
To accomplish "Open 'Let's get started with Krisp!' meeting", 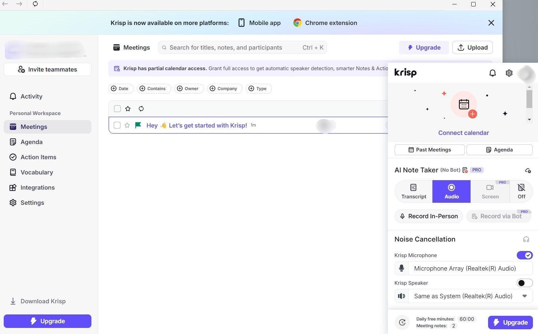I will pos(197,126).
